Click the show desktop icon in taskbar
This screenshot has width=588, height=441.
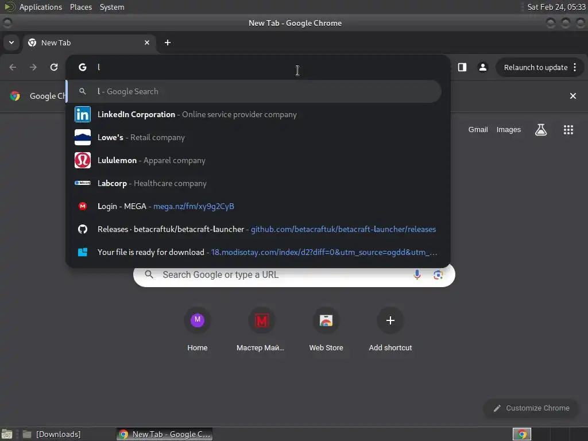point(7,434)
